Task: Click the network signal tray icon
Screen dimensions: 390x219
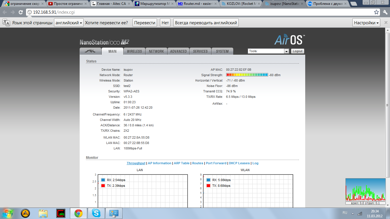Action: [x=360, y=213]
